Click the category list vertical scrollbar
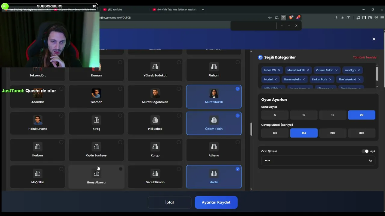Screen dimensions: 385x216 (x=251, y=129)
